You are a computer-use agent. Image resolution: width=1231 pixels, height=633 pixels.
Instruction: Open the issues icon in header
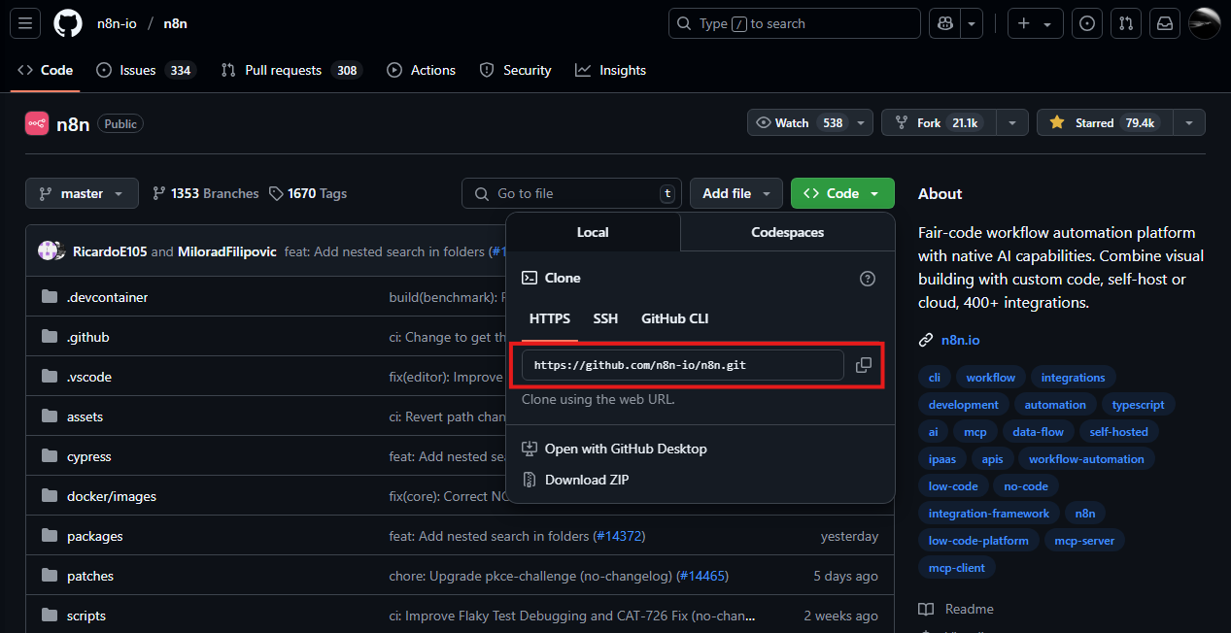coord(1088,23)
